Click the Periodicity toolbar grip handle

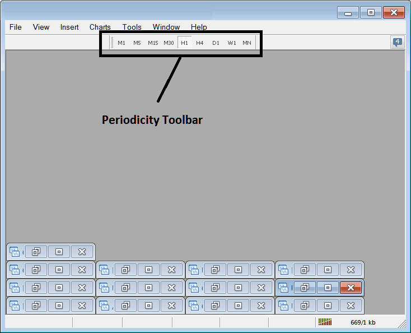[112, 43]
